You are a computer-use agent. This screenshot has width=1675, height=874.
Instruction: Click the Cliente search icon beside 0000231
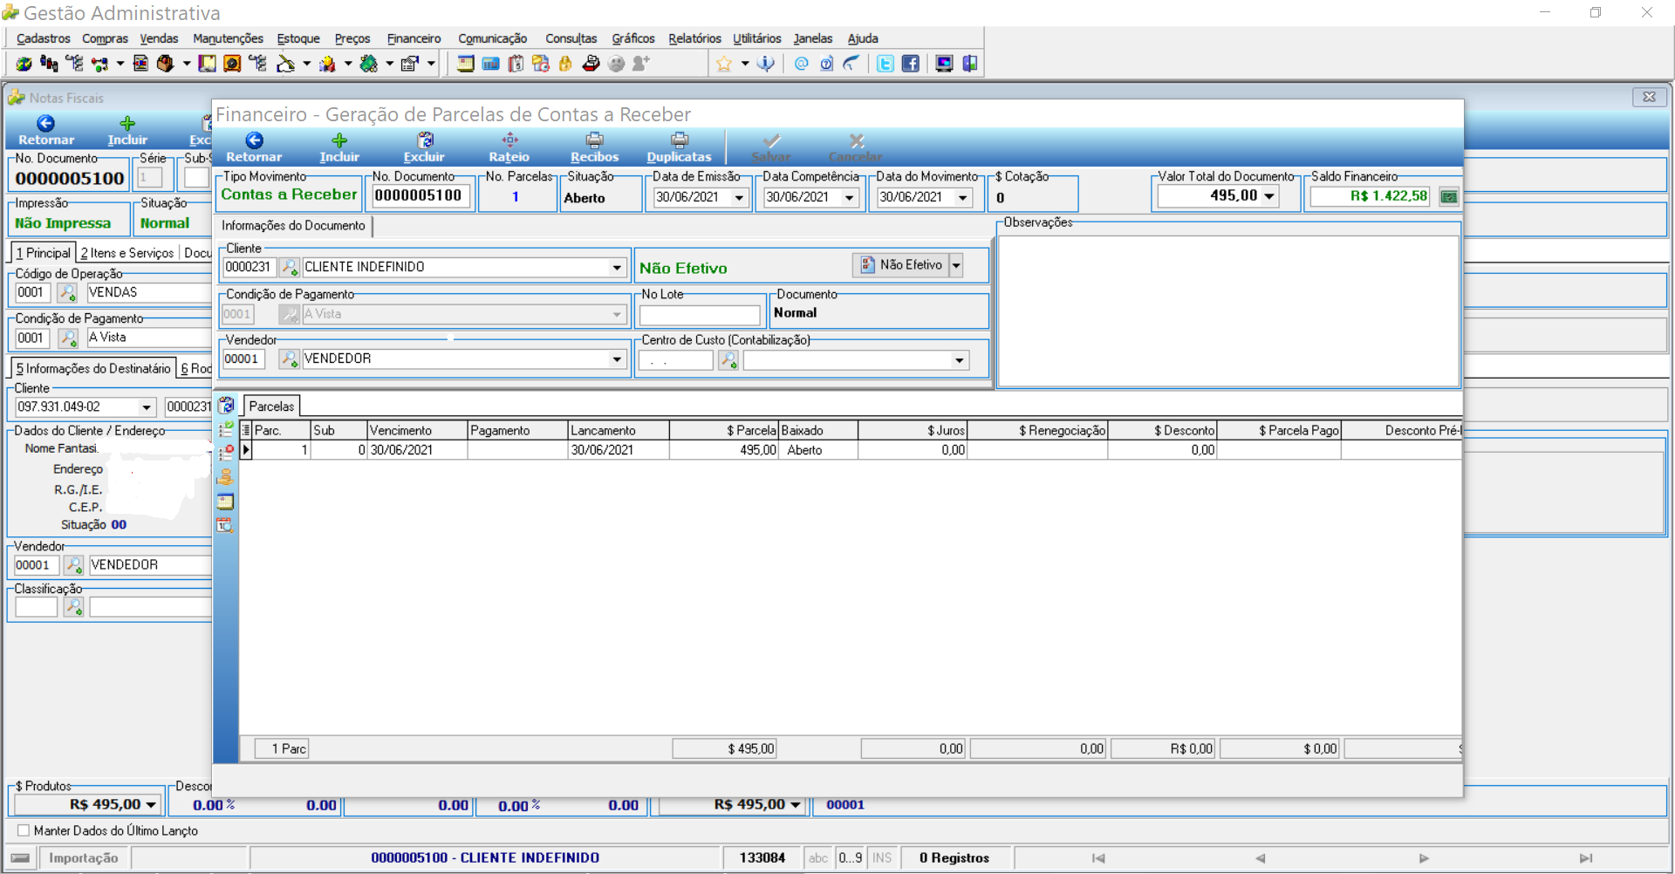coord(289,267)
